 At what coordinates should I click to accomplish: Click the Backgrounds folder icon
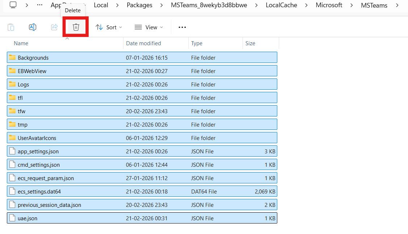[x=12, y=58]
